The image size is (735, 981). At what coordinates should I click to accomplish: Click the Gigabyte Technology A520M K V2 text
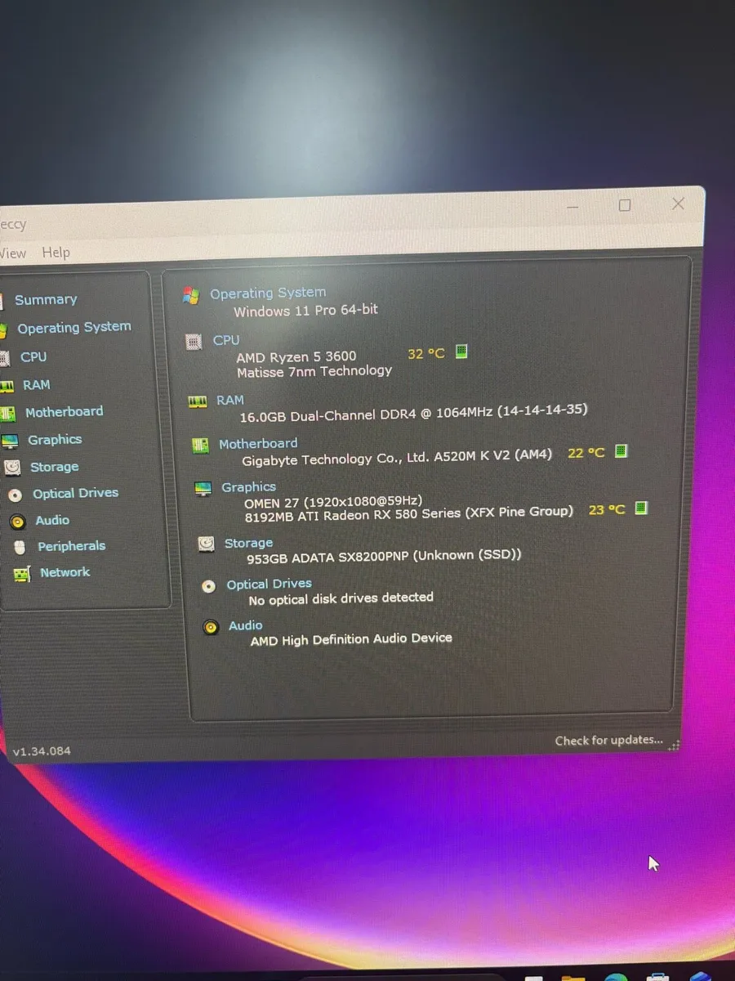pyautogui.click(x=397, y=458)
